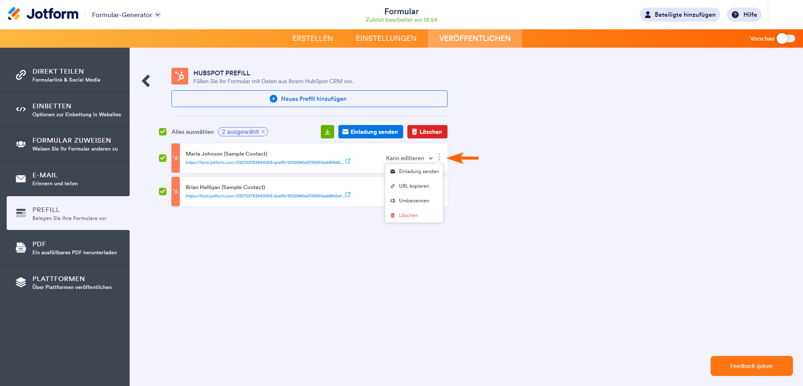Viewport: 803px width, 386px height.
Task: Open Direkt Teilen sidebar section
Action: click(x=65, y=75)
